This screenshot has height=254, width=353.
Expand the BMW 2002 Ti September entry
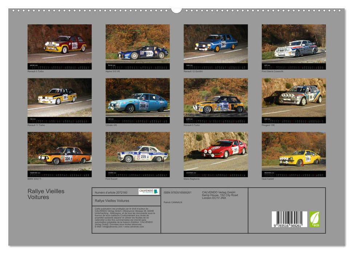[35, 179]
